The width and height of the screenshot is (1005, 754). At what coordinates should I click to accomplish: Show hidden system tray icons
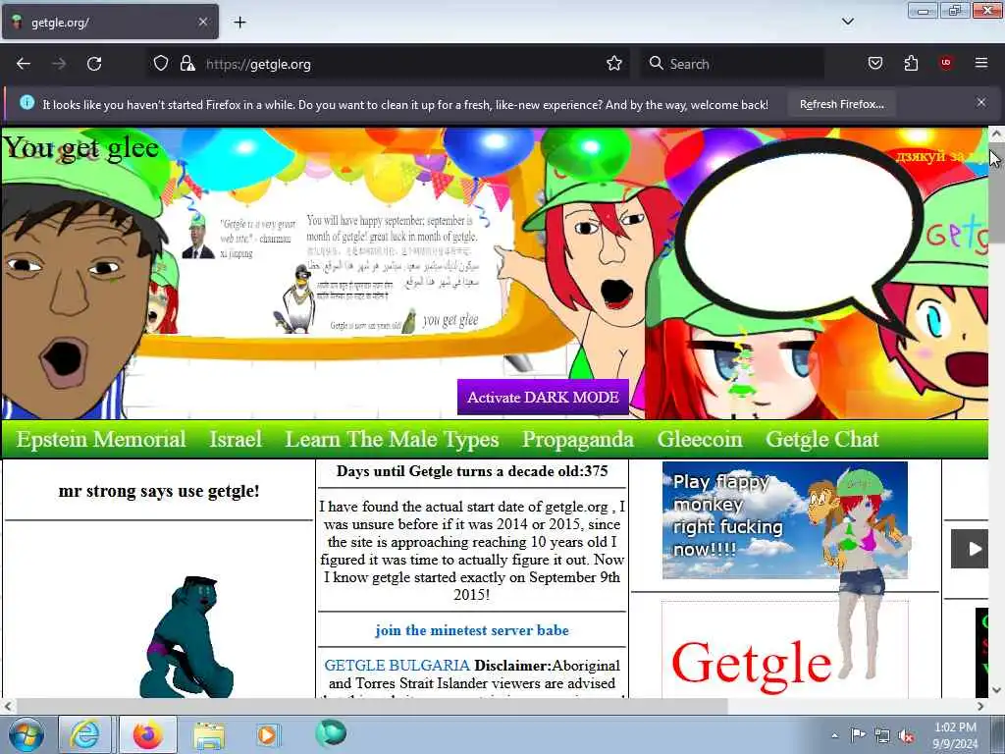834,735
